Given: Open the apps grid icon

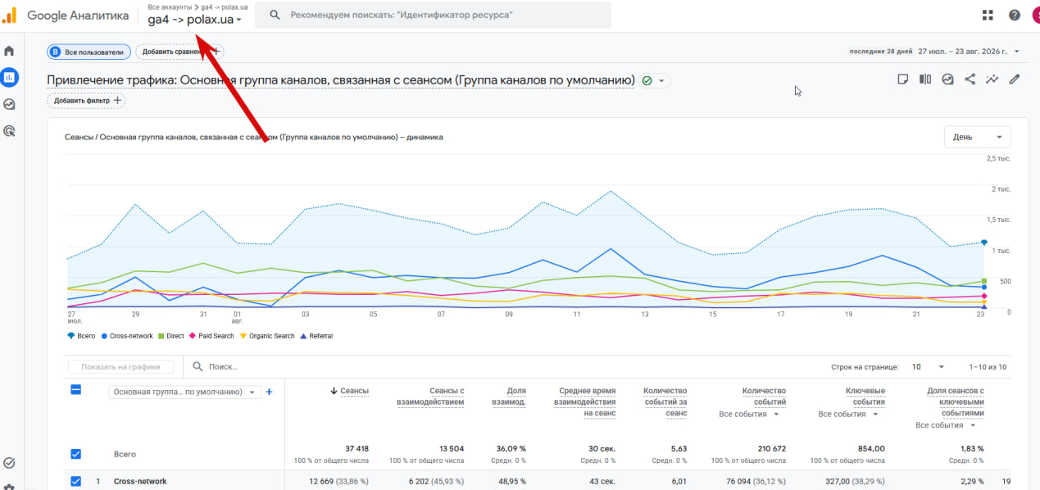Looking at the screenshot, I should (x=988, y=16).
